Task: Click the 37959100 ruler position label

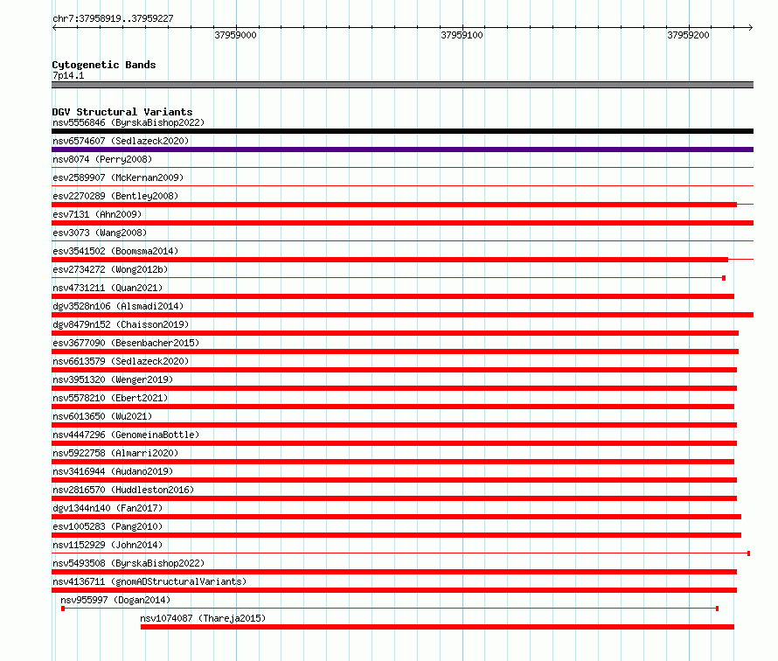Action: click(462, 35)
